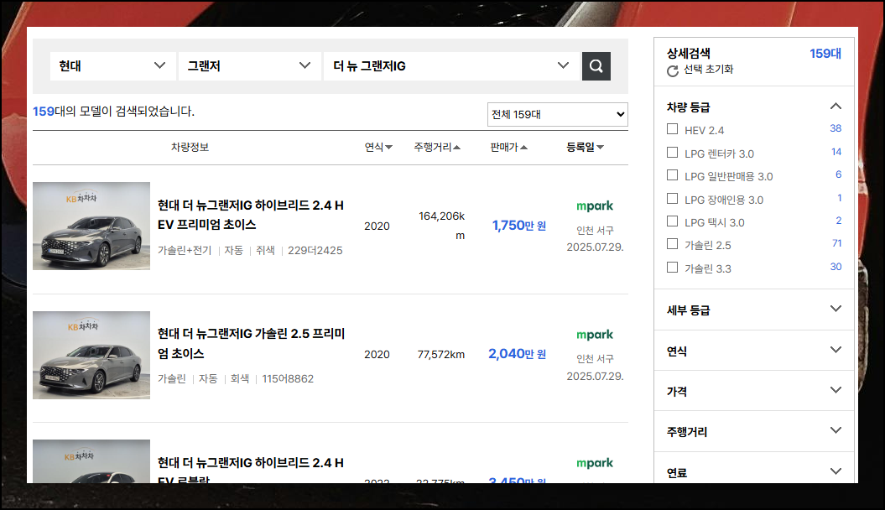Click the 상세검색 panel title
This screenshot has height=510, width=885.
(x=689, y=54)
